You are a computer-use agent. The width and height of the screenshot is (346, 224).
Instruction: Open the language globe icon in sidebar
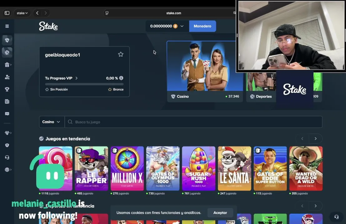click(7, 170)
